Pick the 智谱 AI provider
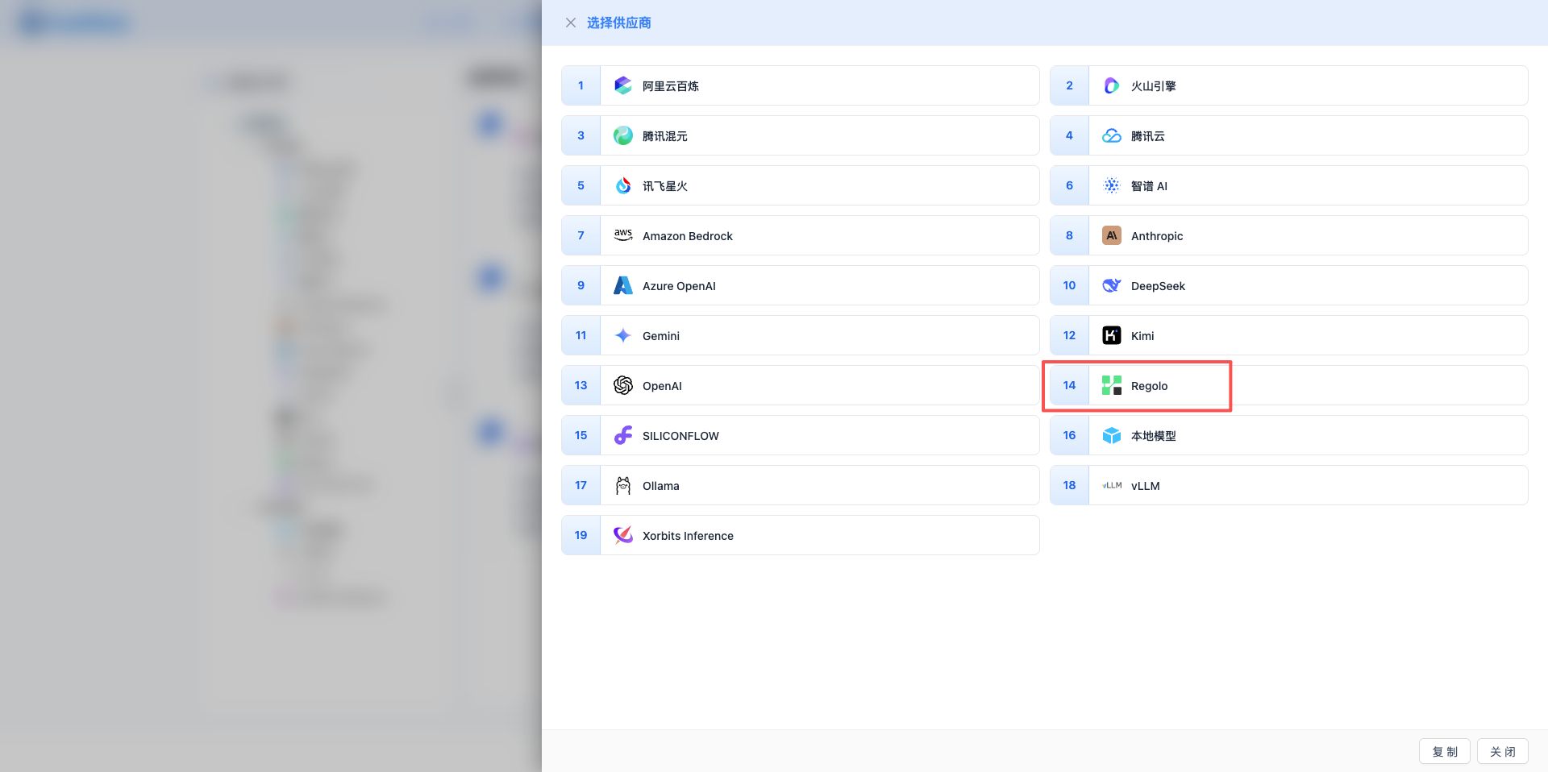 (1149, 186)
